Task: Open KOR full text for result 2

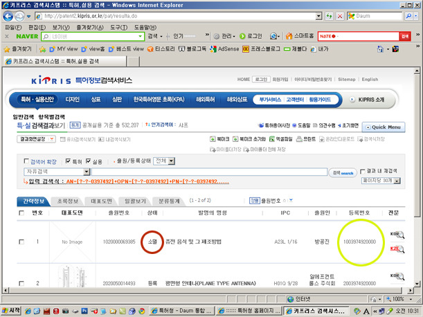Action: coord(397,276)
